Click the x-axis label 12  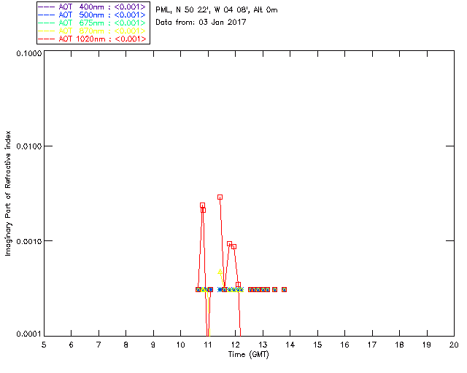[235, 345]
